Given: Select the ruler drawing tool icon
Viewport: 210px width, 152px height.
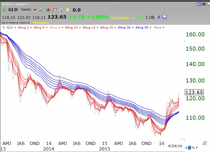Looking at the screenshot, I should click(x=205, y=143).
